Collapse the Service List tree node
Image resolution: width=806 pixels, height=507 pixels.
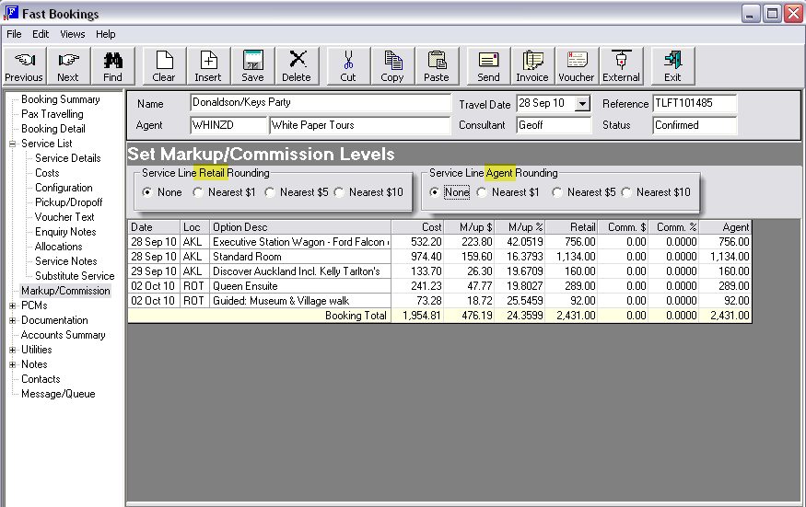pyautogui.click(x=13, y=144)
